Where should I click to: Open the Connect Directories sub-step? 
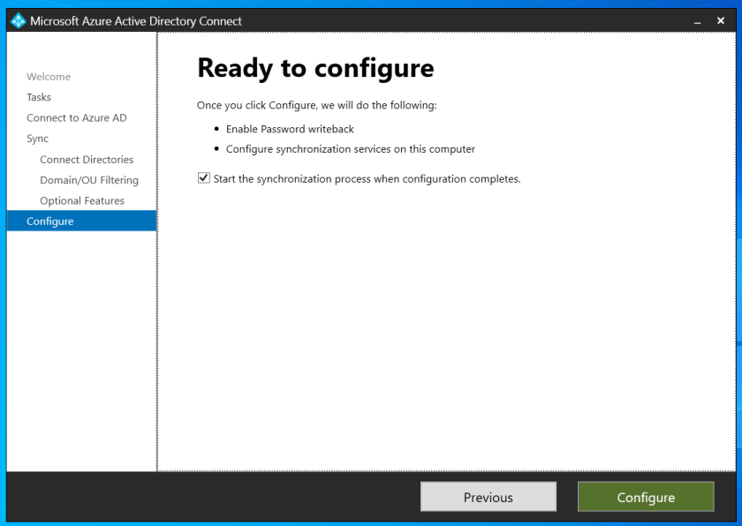coord(87,160)
